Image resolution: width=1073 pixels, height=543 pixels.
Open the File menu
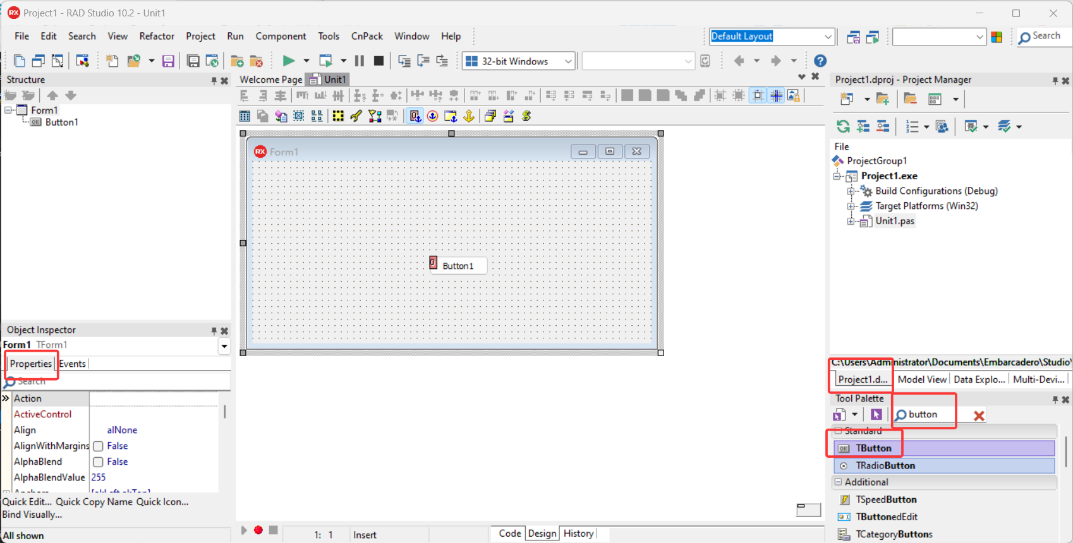tap(22, 36)
